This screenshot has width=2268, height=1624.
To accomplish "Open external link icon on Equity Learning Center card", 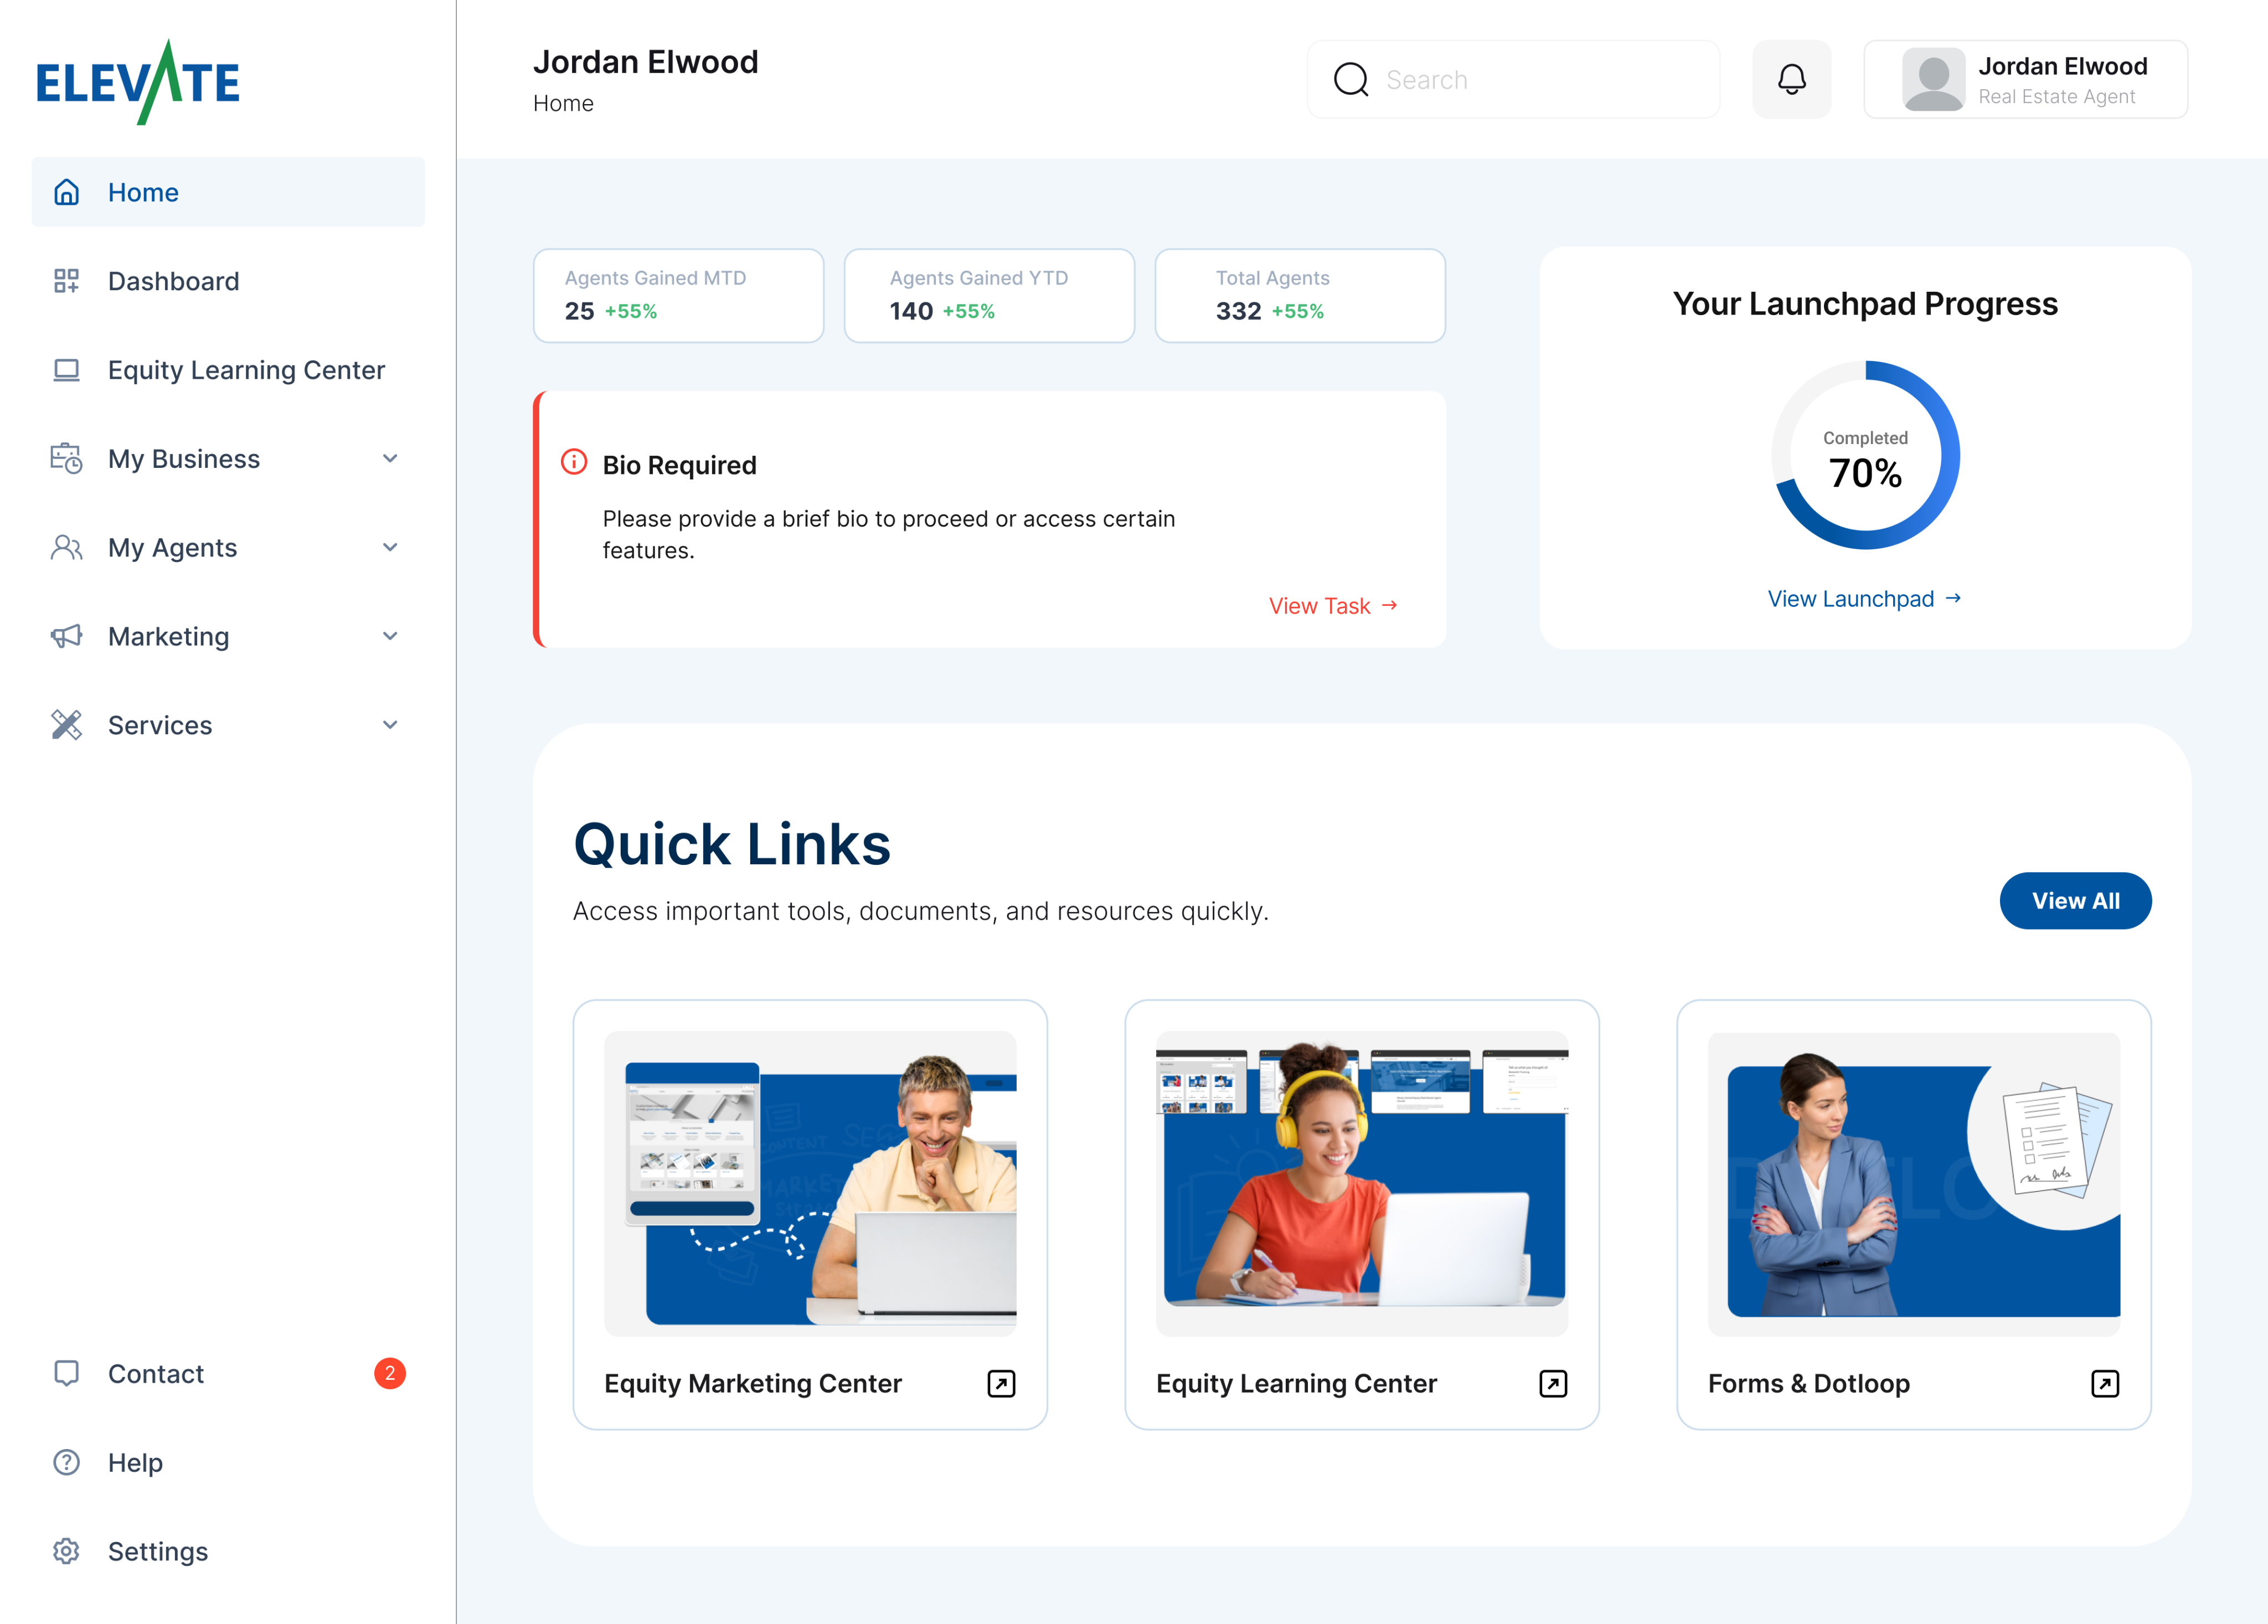I will 1553,1383.
